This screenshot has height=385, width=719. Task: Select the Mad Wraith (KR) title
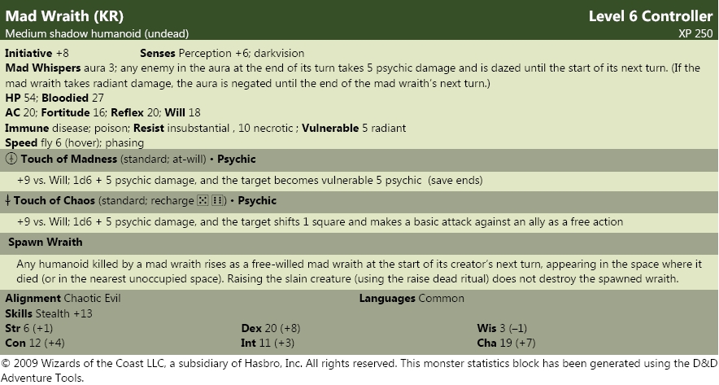64,16
